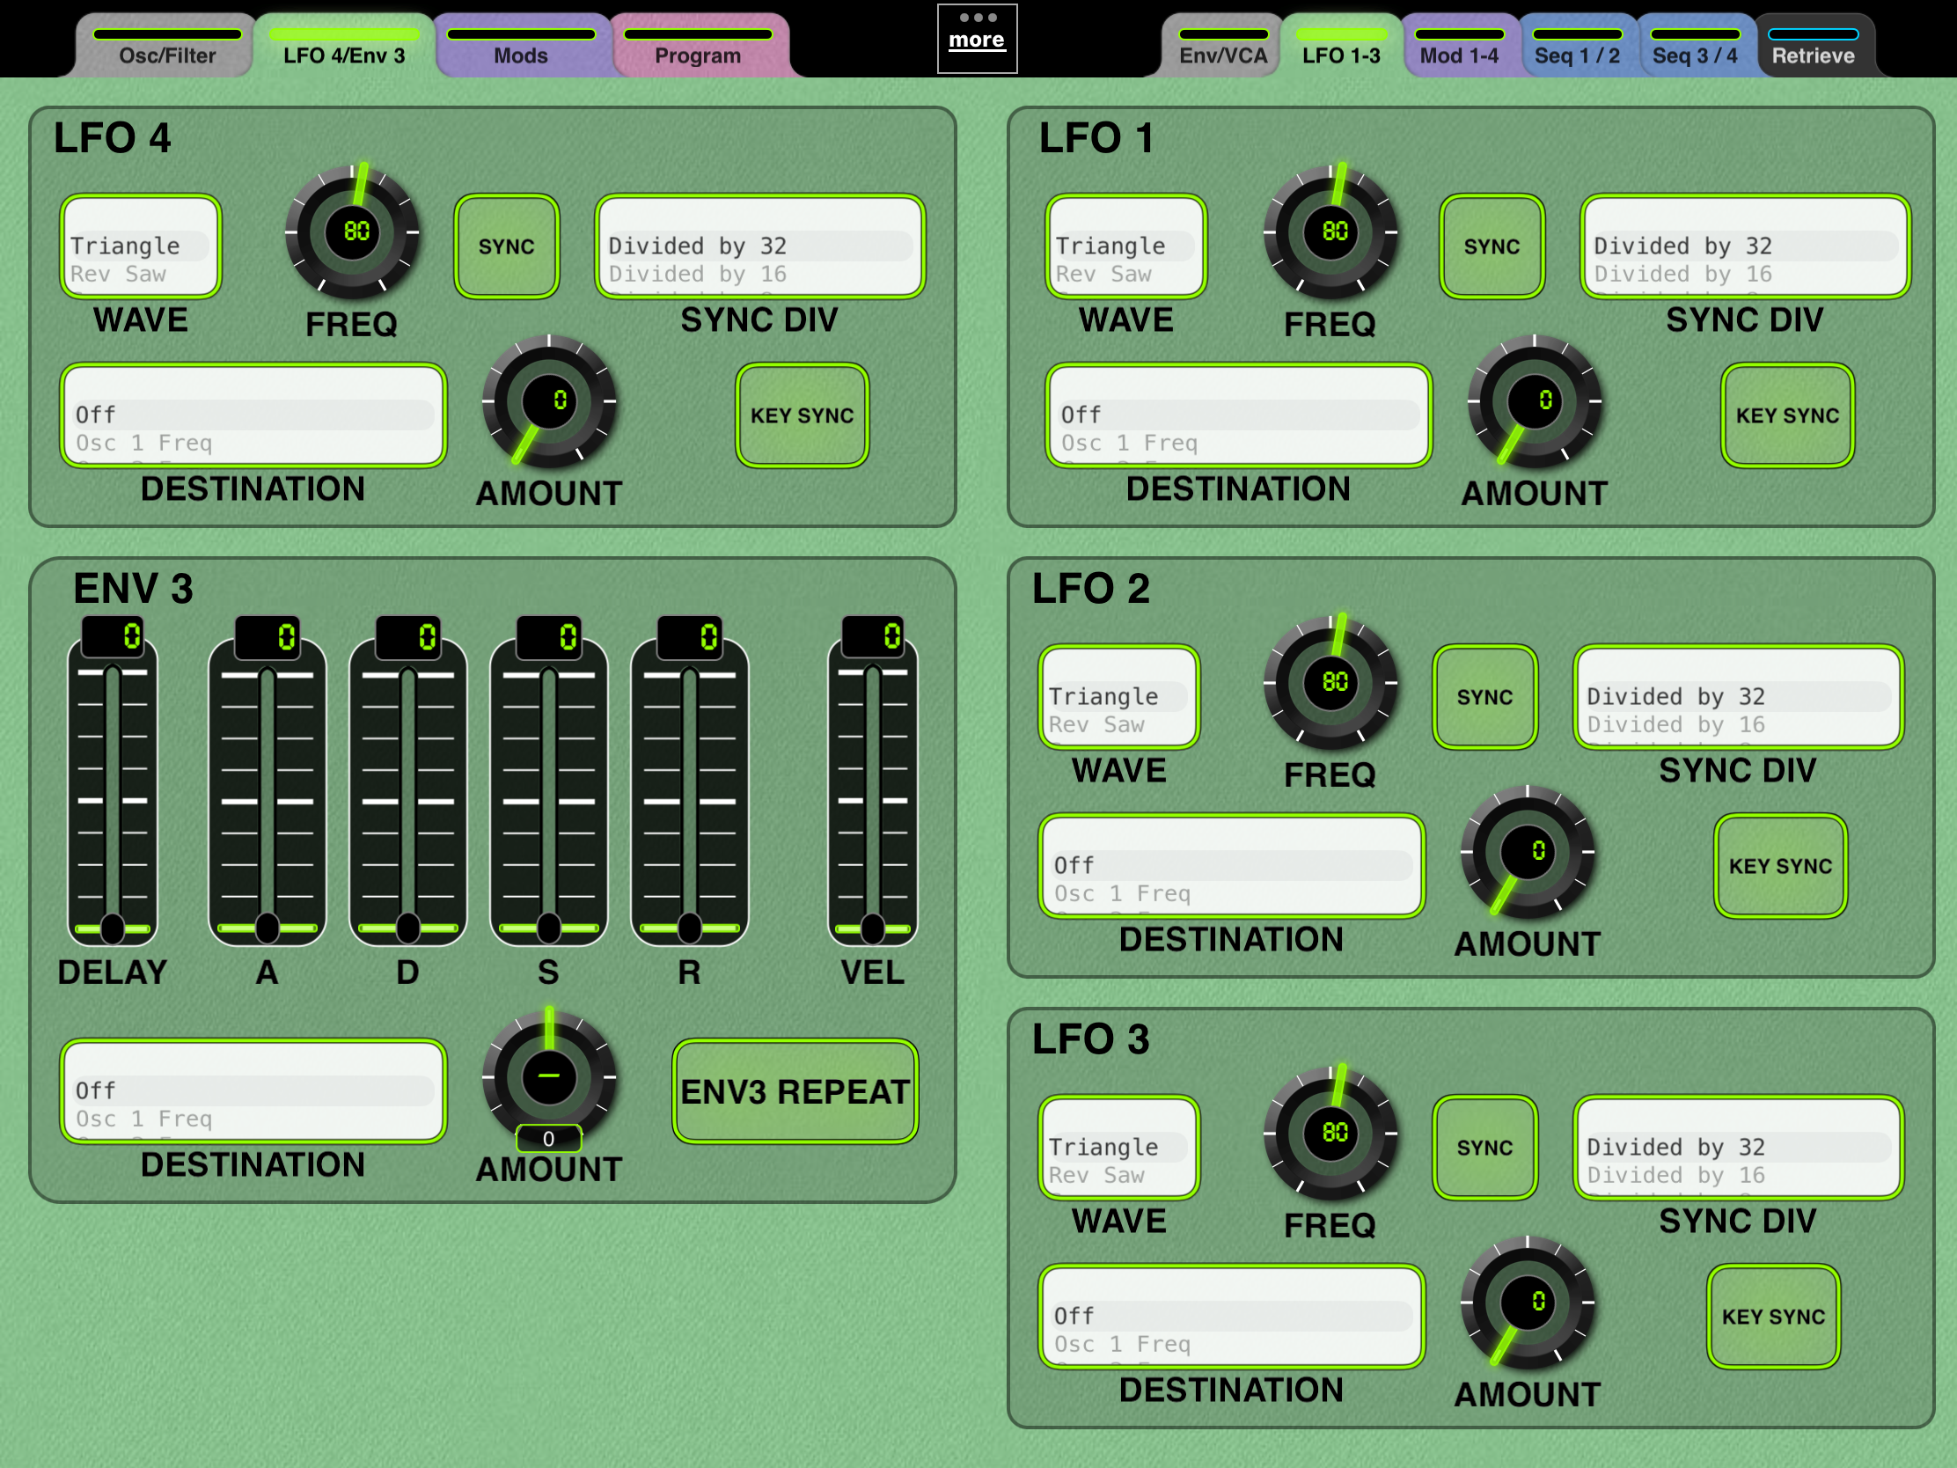Click the LFO 1 FREQ knob
This screenshot has height=1468, width=1957.
tap(1330, 231)
